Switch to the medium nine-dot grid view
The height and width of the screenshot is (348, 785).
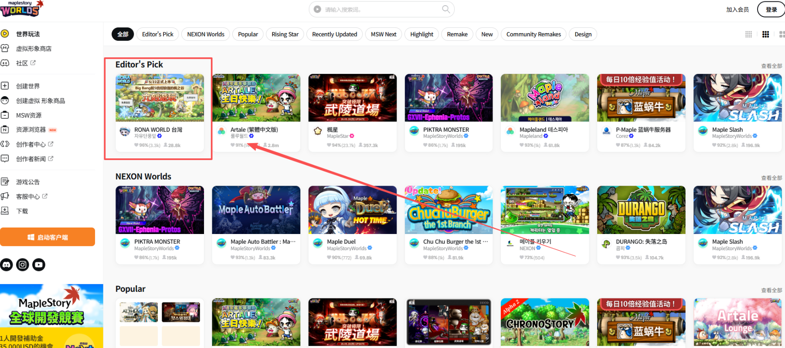pos(765,34)
